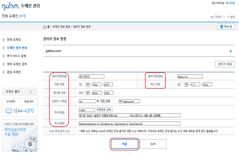This screenshot has height=155, width=239.
Task: Click fax number field containing 2222
Action: (x=207, y=84)
